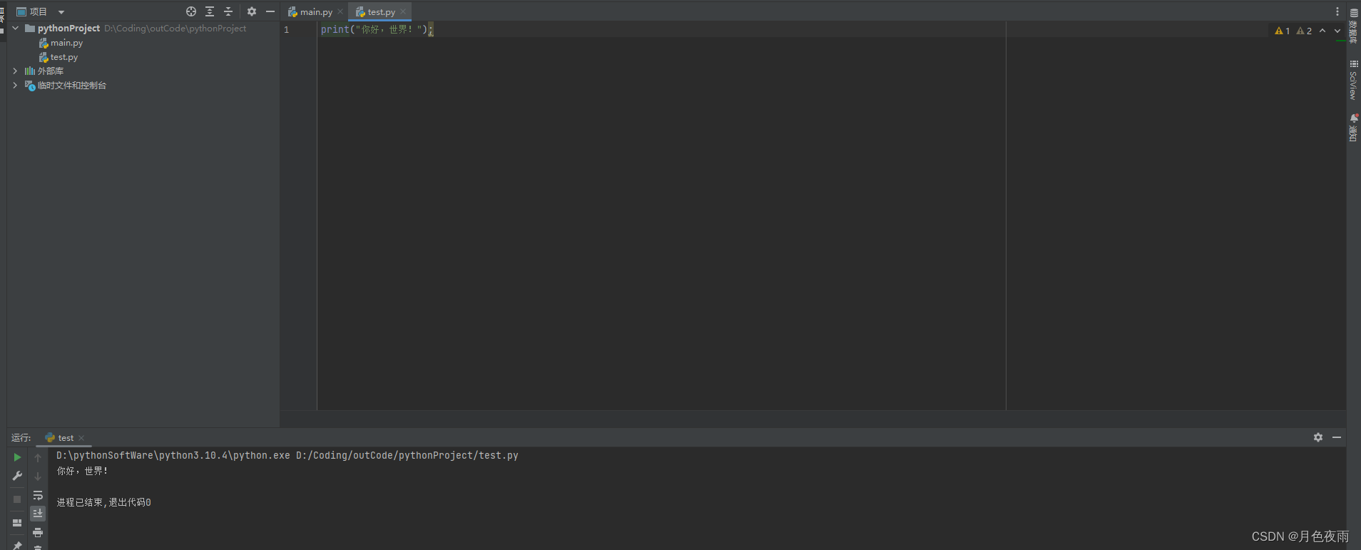Expand all items in project tree

click(x=210, y=11)
